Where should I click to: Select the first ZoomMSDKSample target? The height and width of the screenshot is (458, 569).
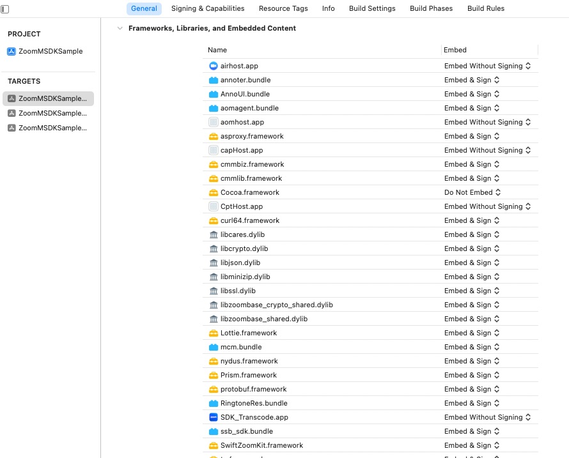coord(48,98)
